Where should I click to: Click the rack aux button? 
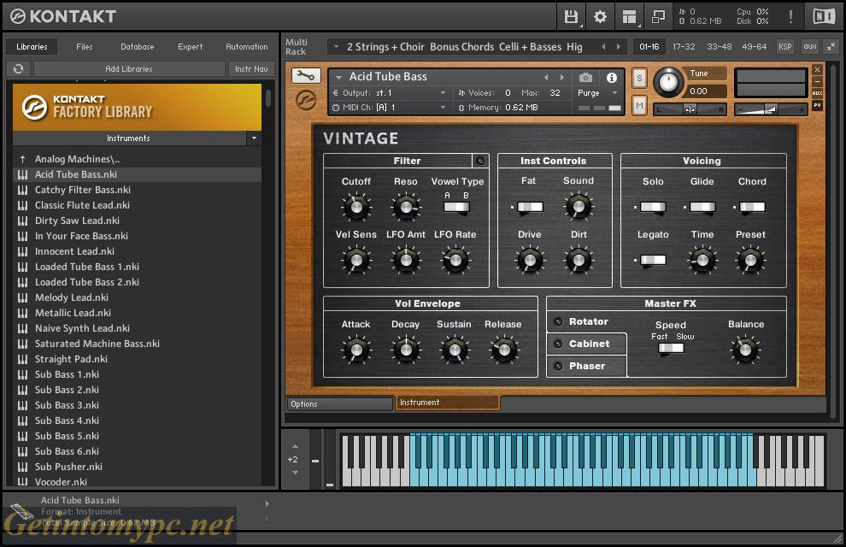coord(810,47)
